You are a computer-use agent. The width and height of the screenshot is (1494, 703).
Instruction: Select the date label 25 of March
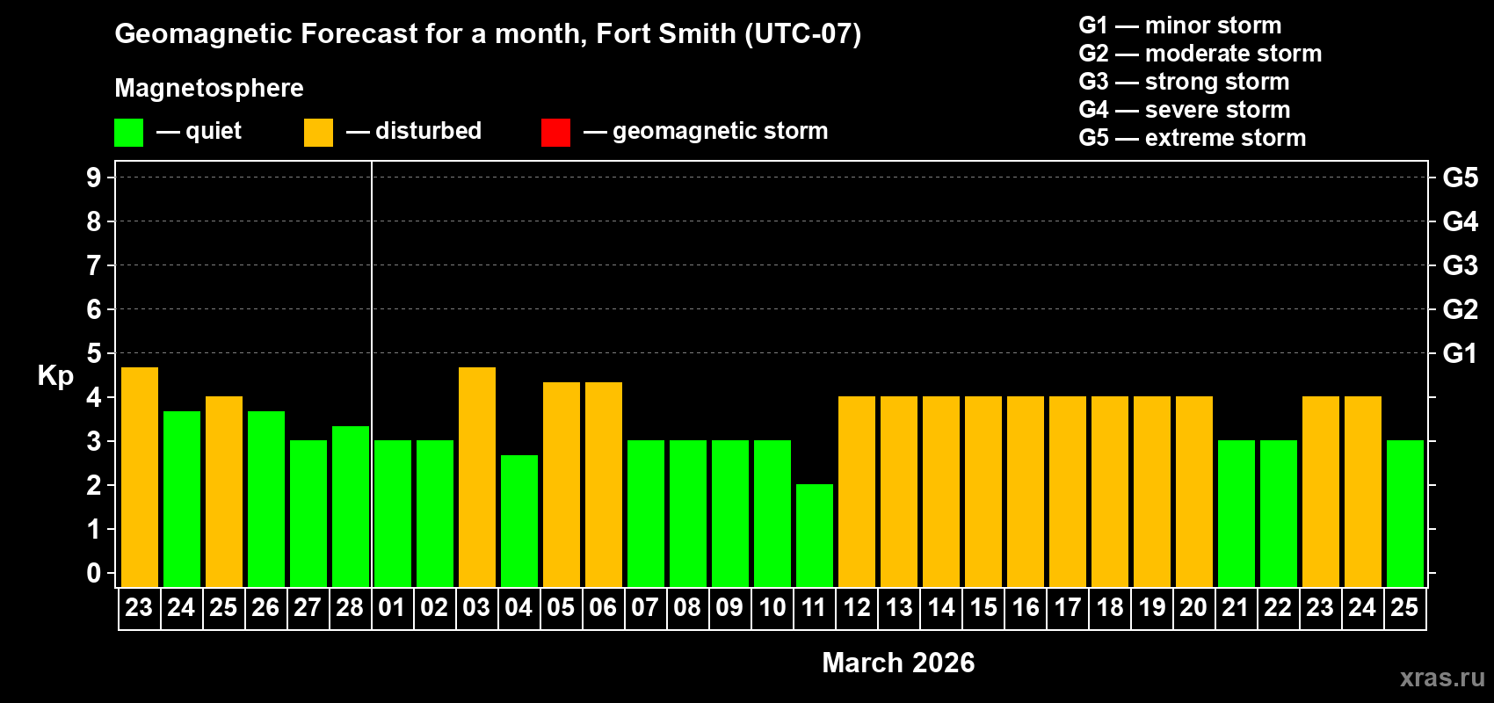coord(1404,608)
